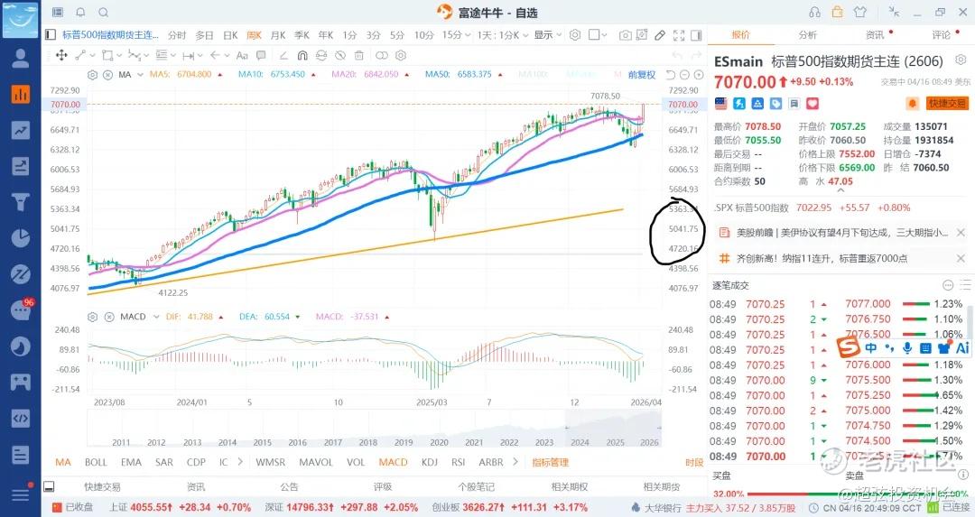
Task: Expand the line drawing tool dropdown
Action: (x=93, y=55)
